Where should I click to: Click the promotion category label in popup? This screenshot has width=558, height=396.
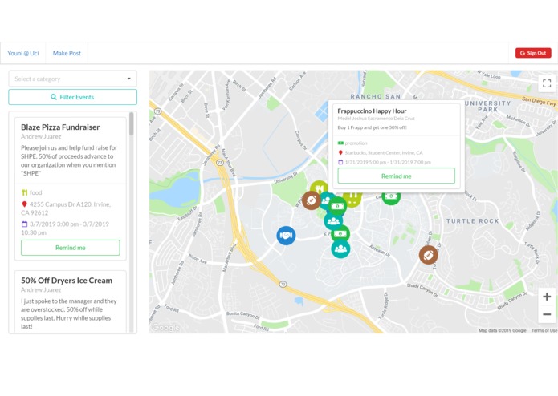pos(356,143)
